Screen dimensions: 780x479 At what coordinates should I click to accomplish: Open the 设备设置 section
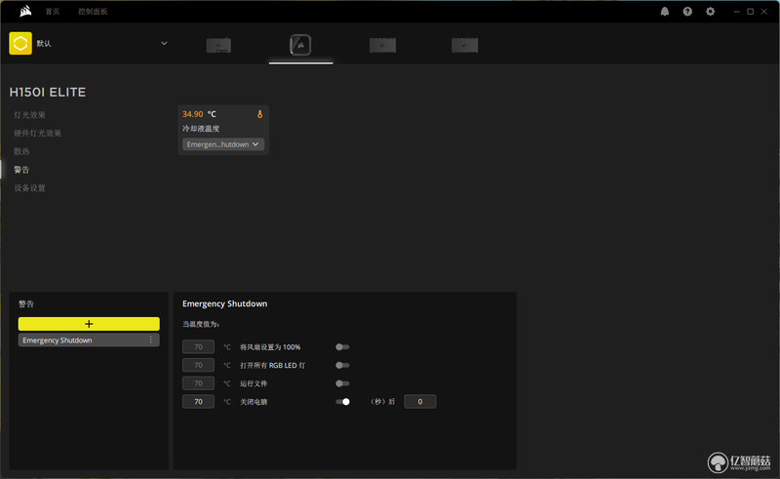[x=30, y=187]
